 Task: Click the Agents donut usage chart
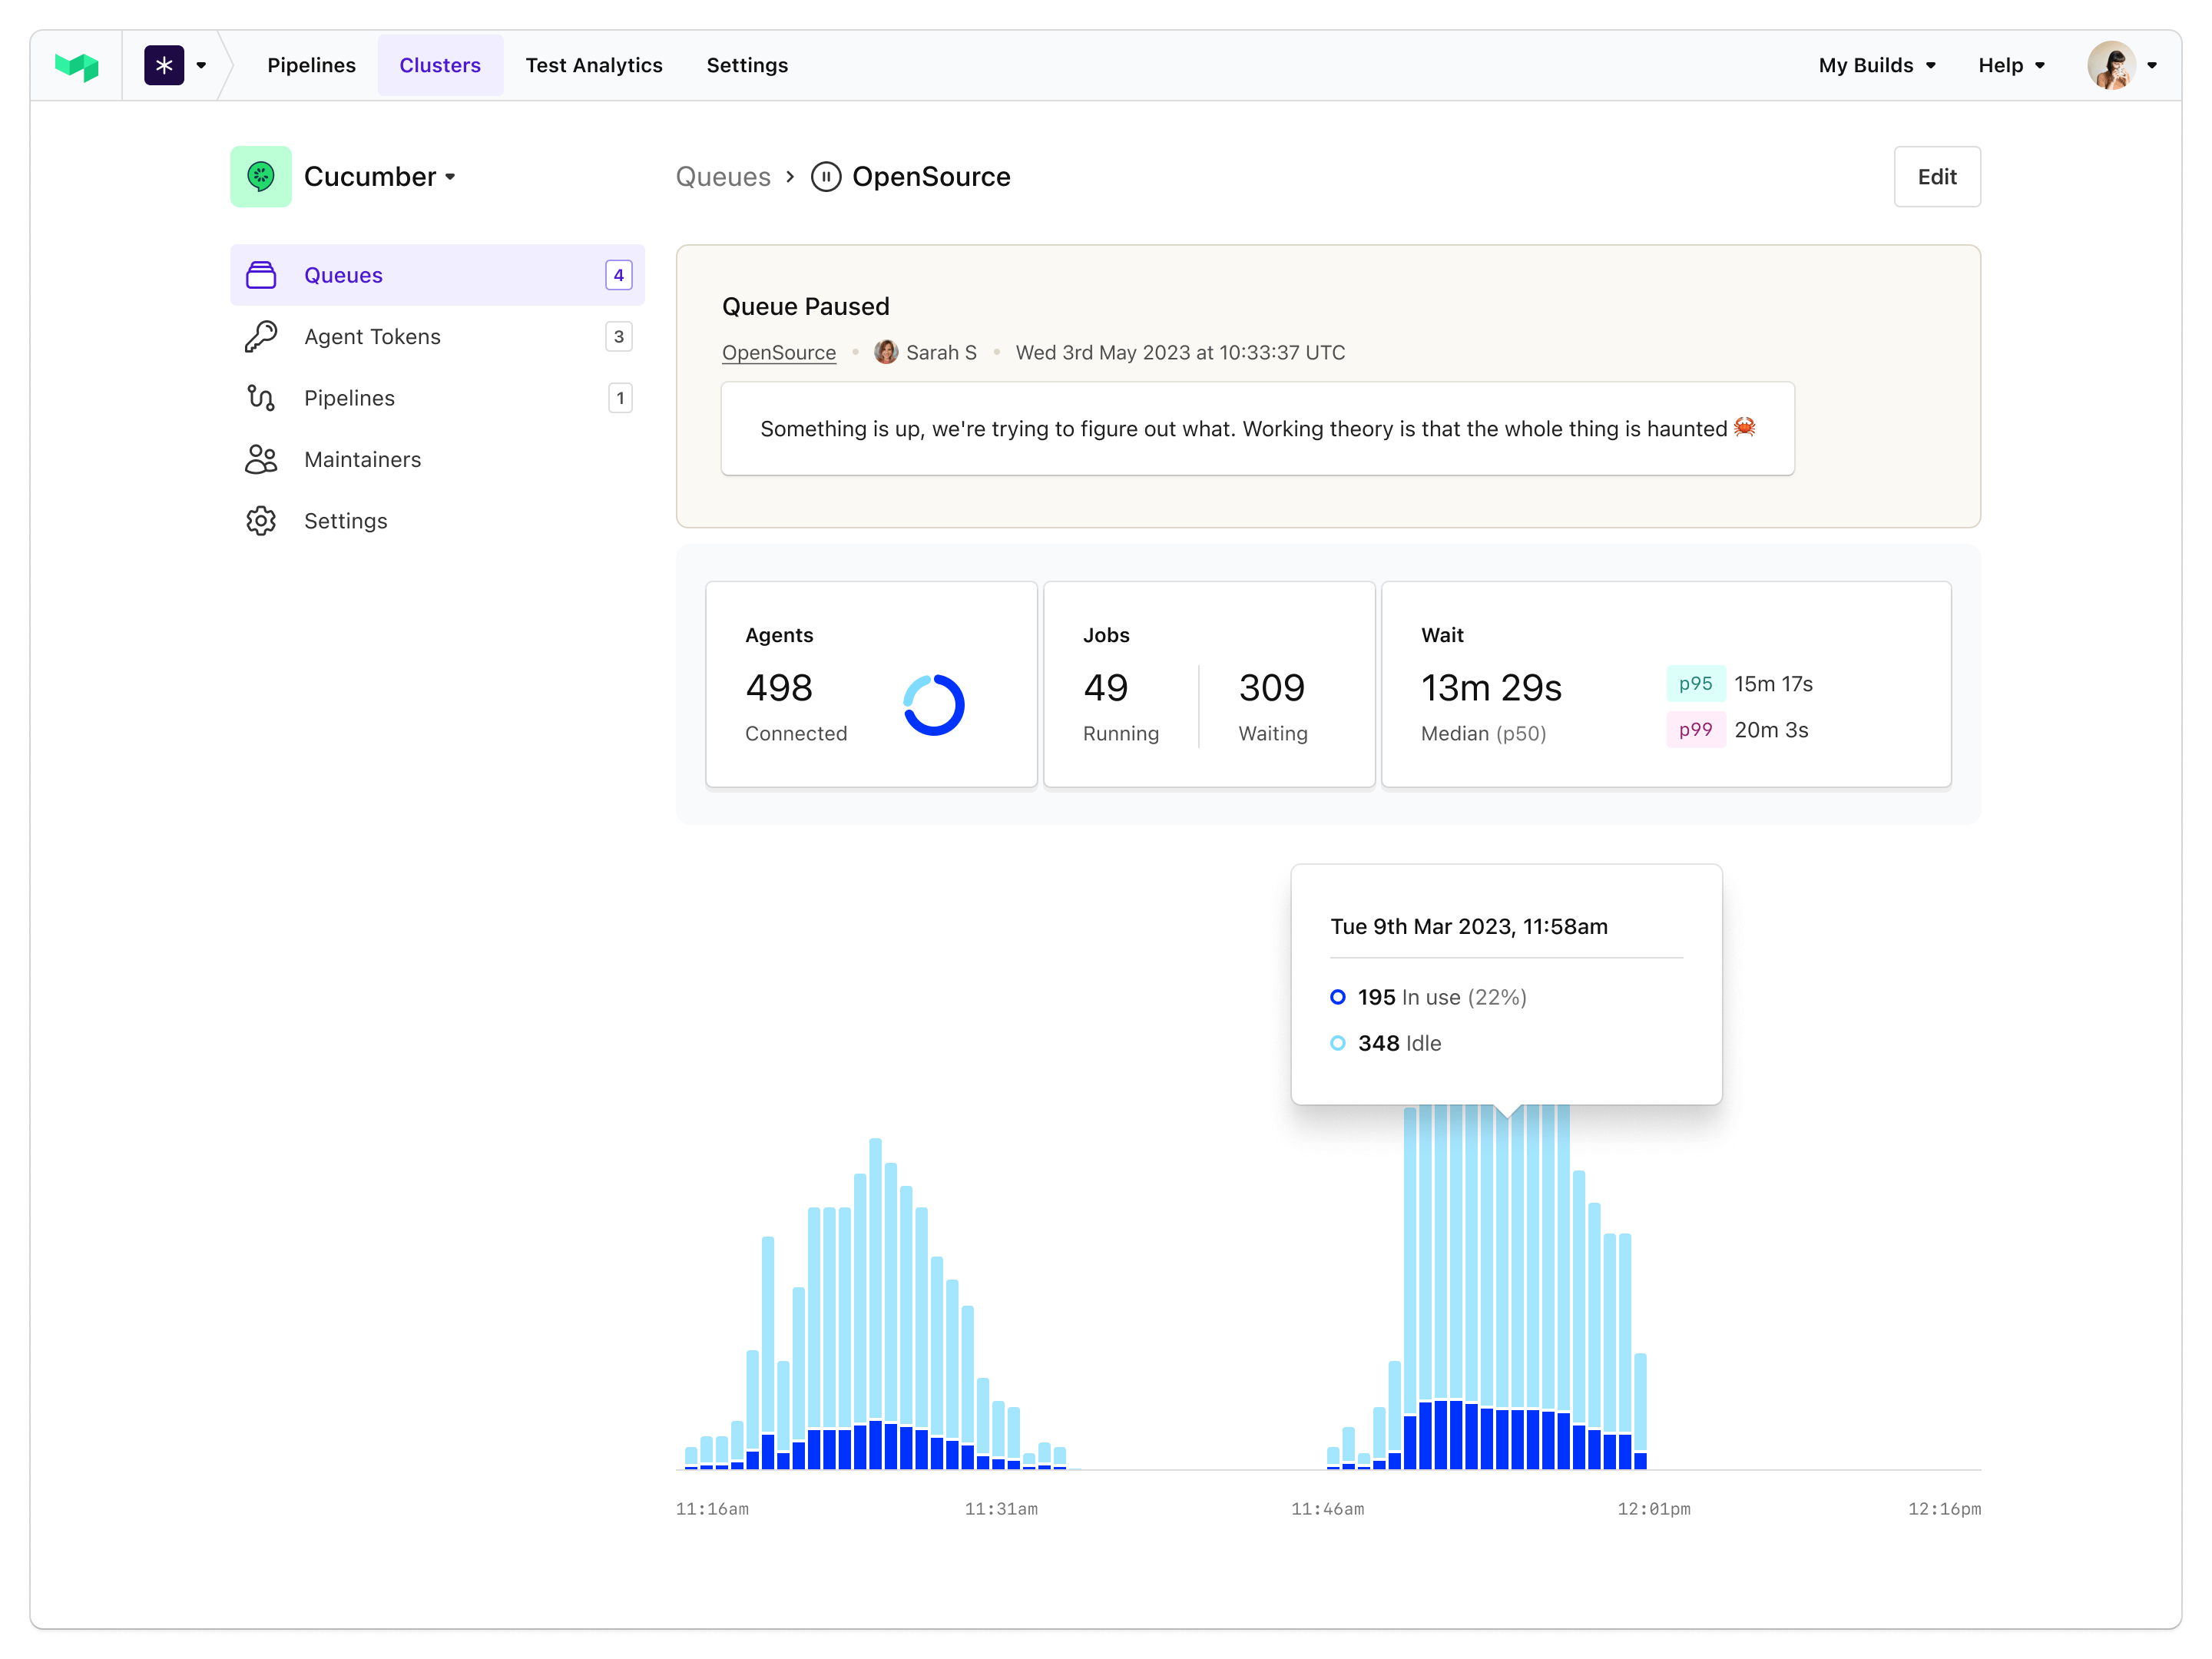933,705
